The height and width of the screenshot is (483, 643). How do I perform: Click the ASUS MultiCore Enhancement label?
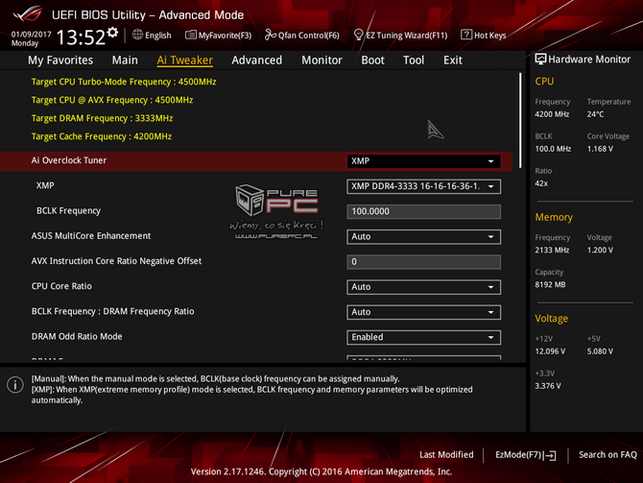[91, 236]
